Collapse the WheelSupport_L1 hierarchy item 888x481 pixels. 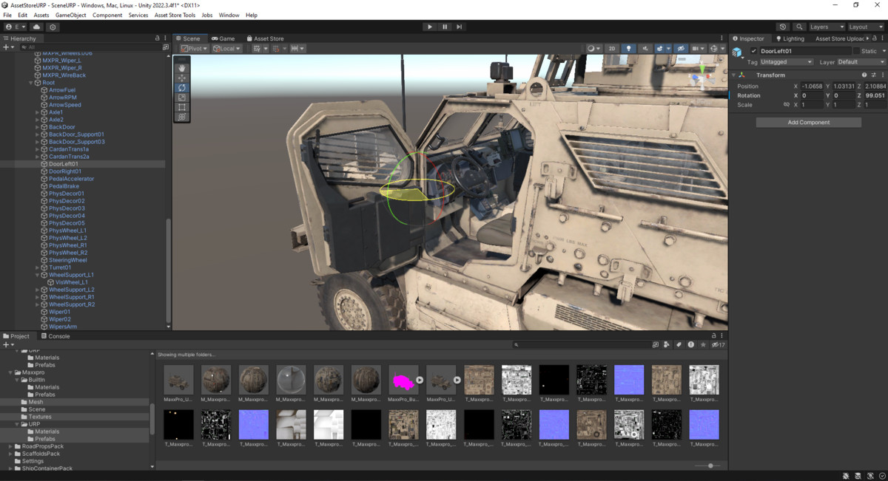coord(37,275)
